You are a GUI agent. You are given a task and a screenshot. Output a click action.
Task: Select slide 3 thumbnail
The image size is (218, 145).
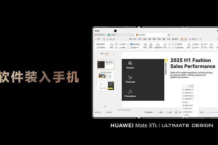106,86
